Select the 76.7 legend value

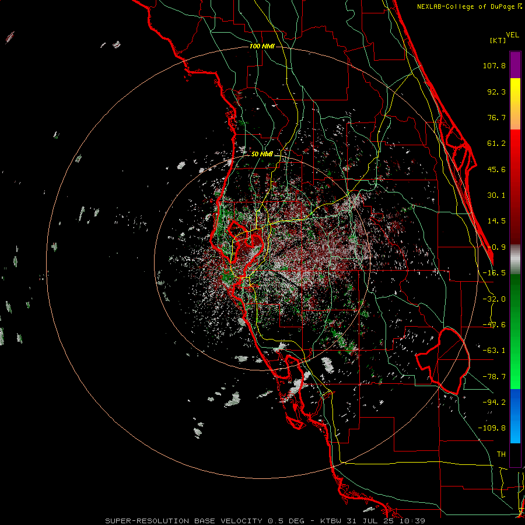click(x=496, y=117)
